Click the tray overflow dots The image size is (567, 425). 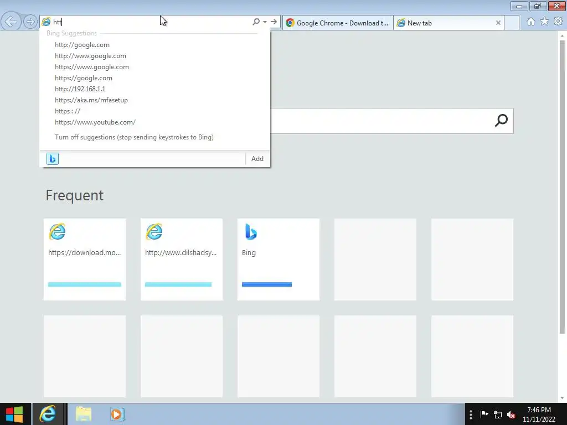(x=471, y=414)
